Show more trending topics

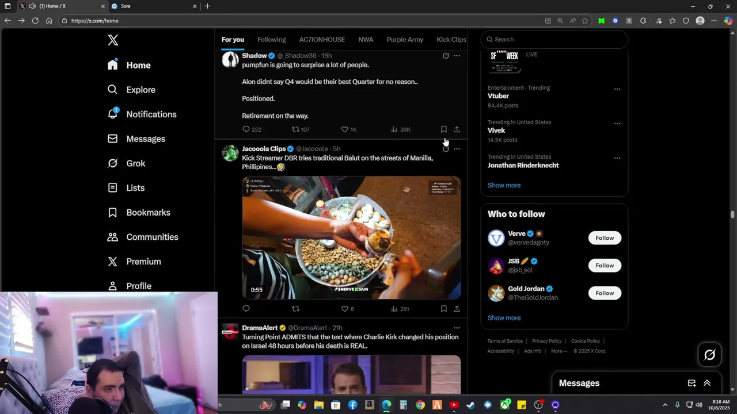(x=504, y=185)
